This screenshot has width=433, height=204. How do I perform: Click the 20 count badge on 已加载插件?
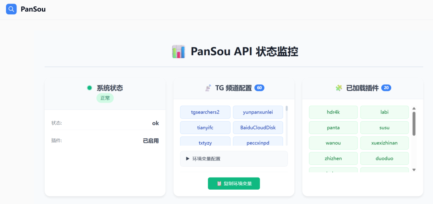pos(386,88)
